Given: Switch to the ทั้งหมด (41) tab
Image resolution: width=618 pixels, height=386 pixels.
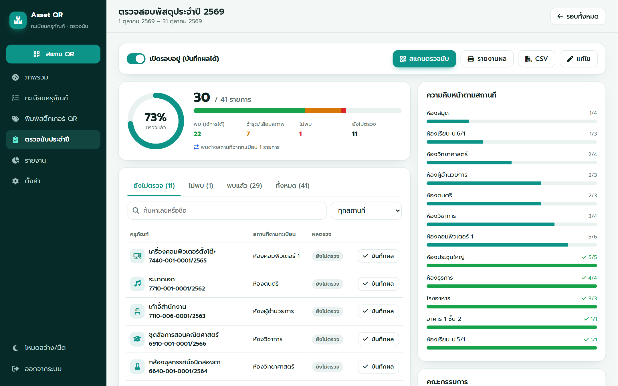Looking at the screenshot, I should coord(292,186).
